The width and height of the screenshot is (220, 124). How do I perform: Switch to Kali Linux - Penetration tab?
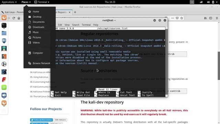pos(12,12)
